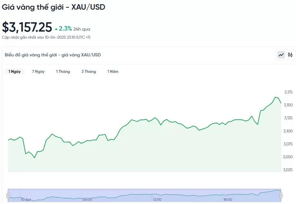Show the 7 Ngày time range
The height and width of the screenshot is (204, 296).
38,72
